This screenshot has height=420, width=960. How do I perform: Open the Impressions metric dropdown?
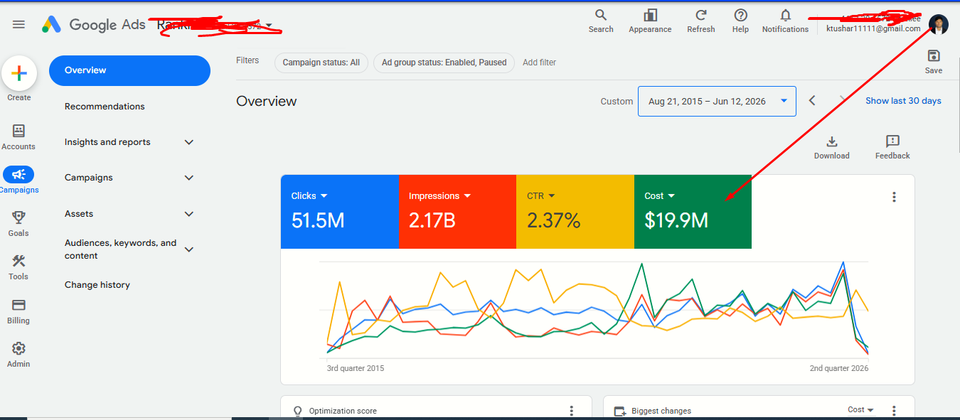point(467,195)
